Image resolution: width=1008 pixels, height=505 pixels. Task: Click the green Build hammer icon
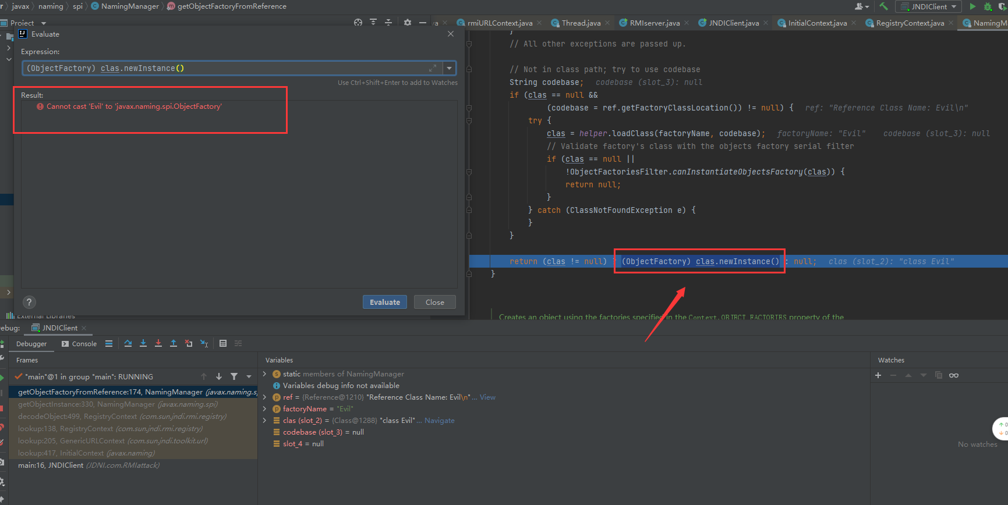884,6
